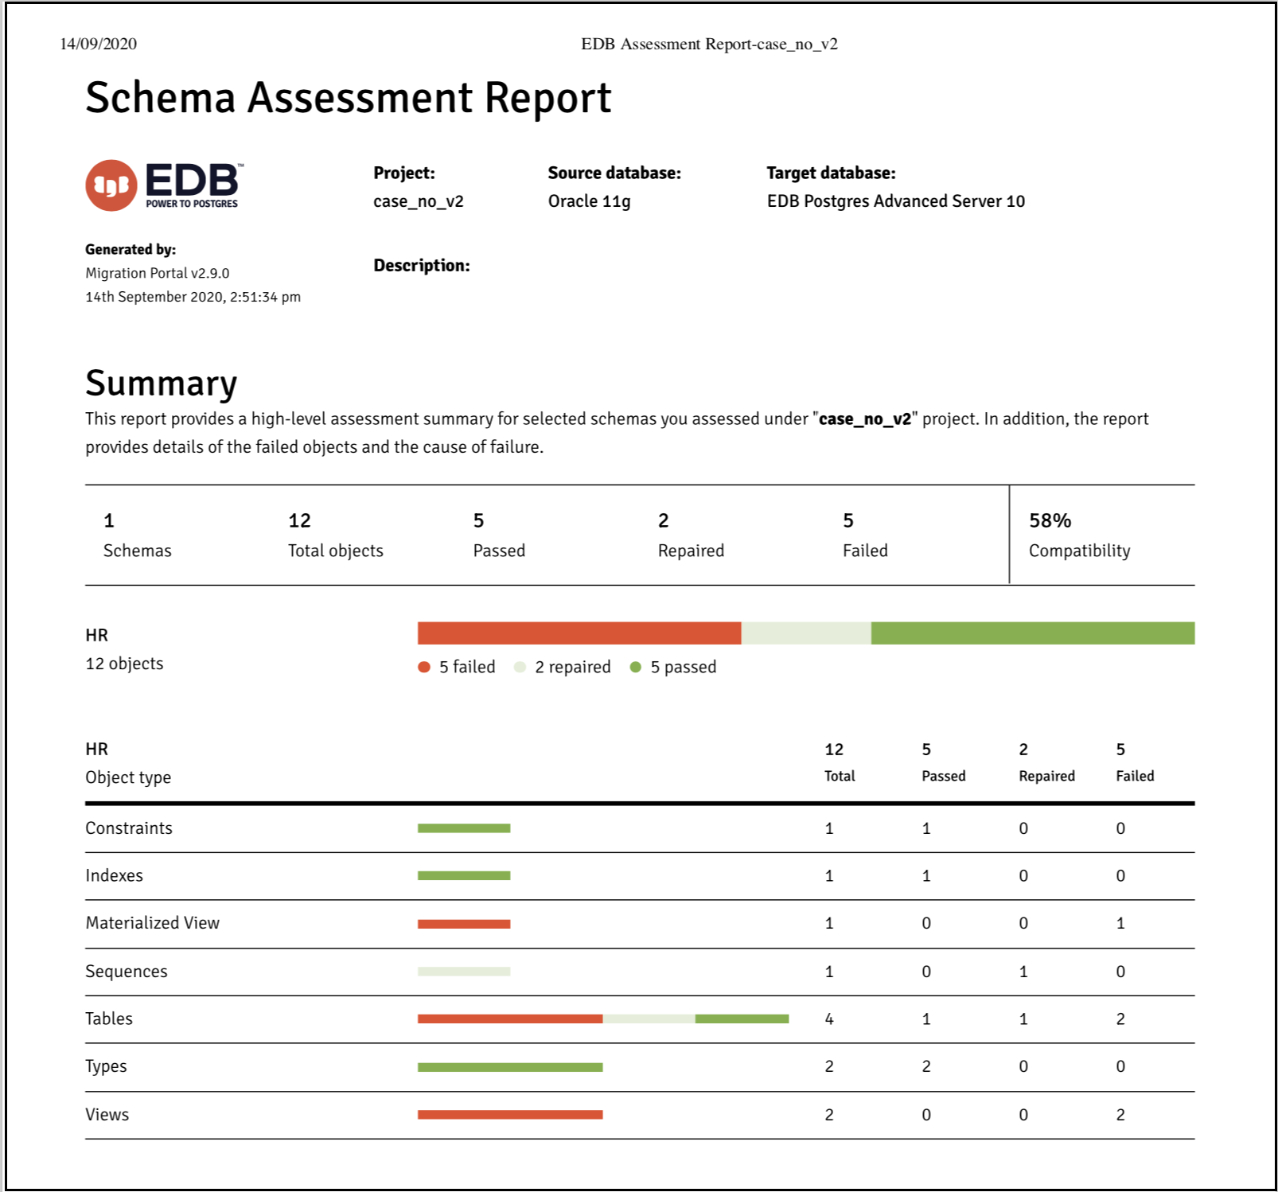Select the Schema Assessment Report title

pyautogui.click(x=348, y=98)
